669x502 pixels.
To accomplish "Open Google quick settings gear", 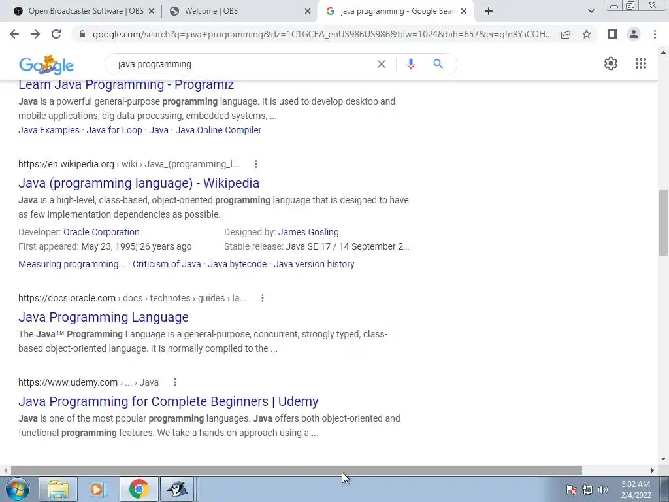I will [x=611, y=63].
